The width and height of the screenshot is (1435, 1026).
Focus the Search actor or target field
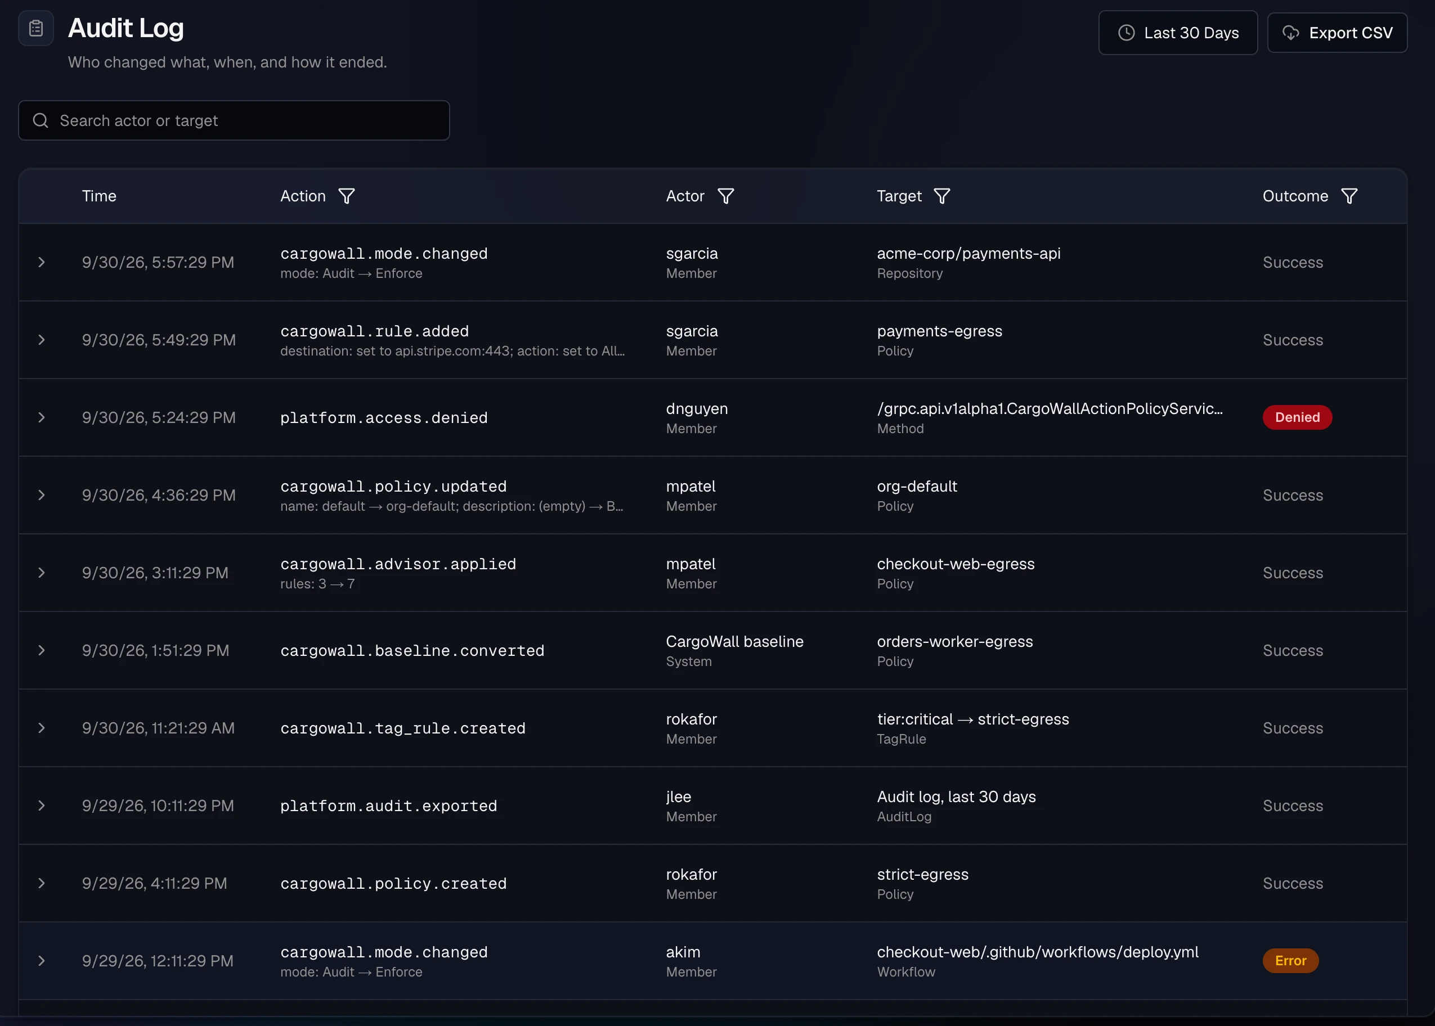[234, 121]
